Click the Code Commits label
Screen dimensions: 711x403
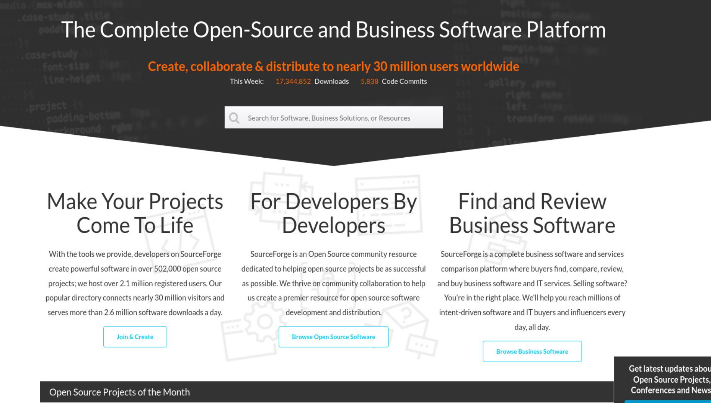[404, 81]
